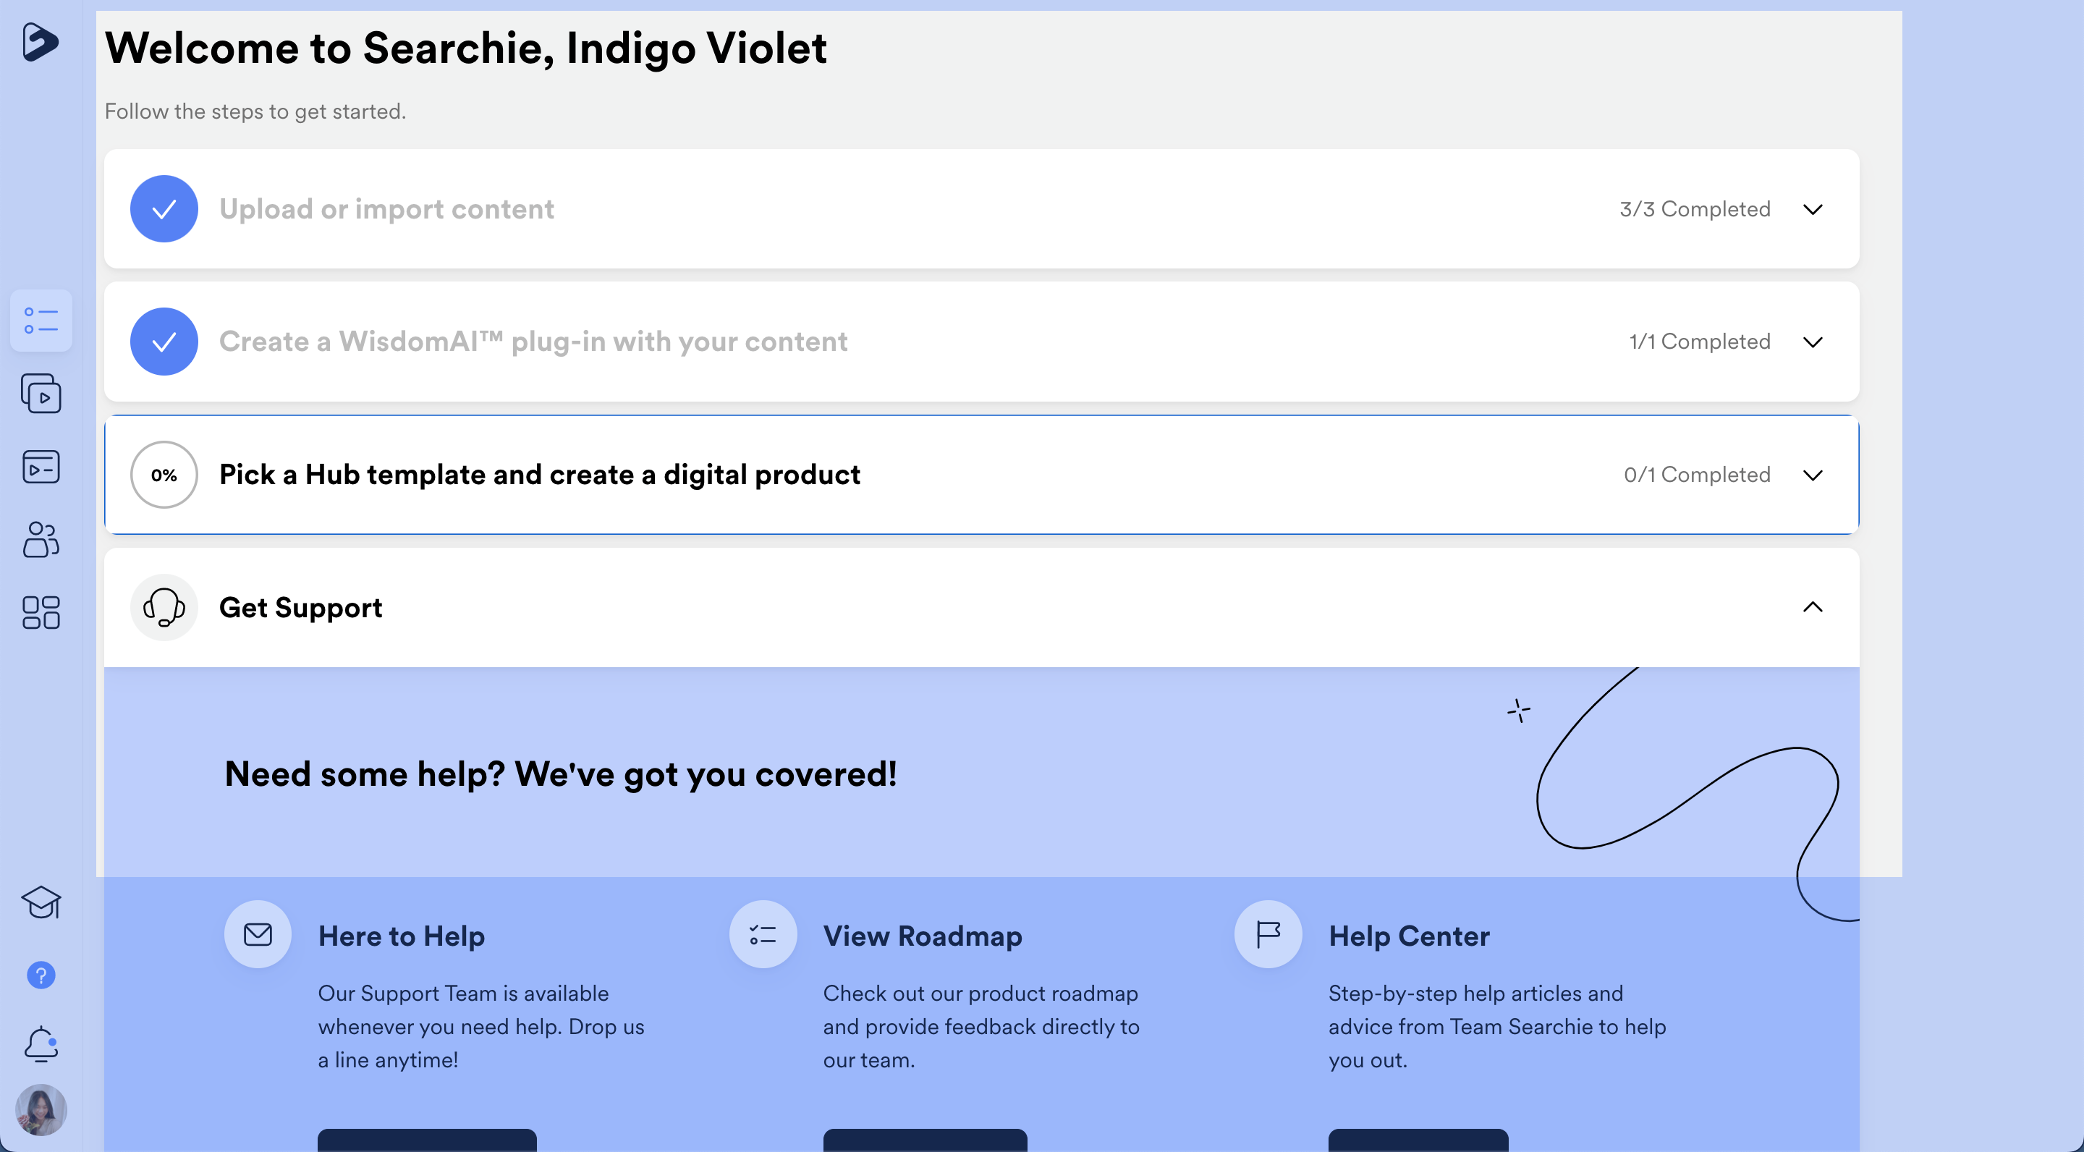Viewport: 2084px width, 1152px height.
Task: Expand the Upload or import content chevron
Action: point(1813,210)
